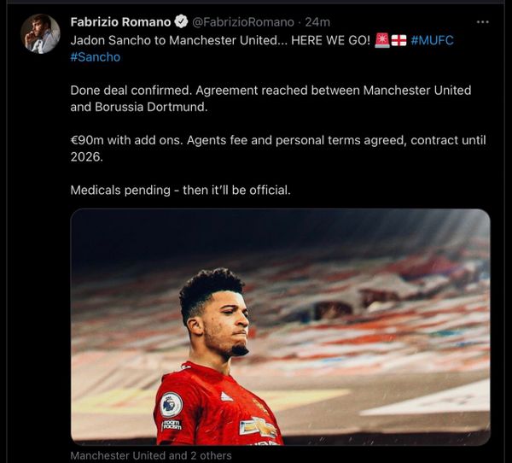This screenshot has height=463, width=512.
Task: Click the red siren emoji in tweet
Action: click(x=382, y=40)
